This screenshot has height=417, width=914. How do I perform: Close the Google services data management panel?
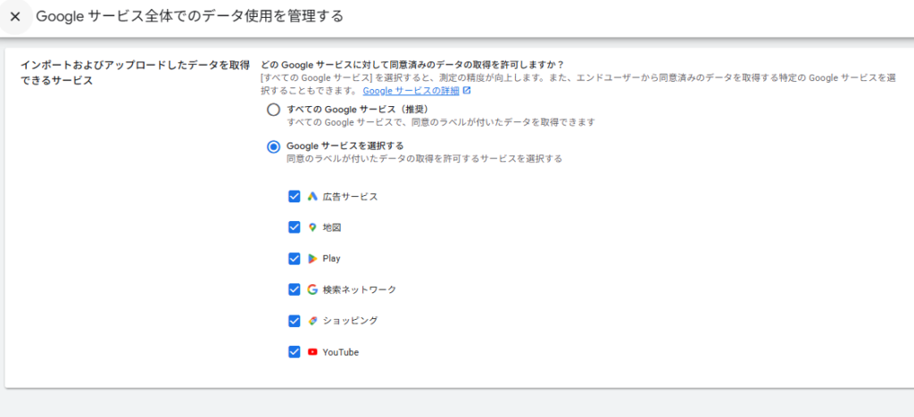tap(15, 17)
